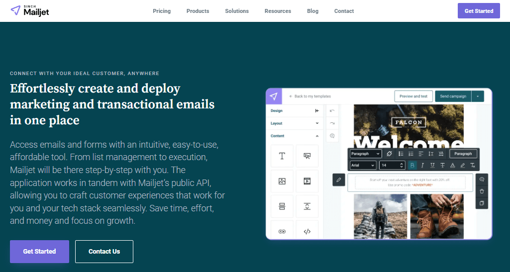Select the HTML code content block

[307, 230]
